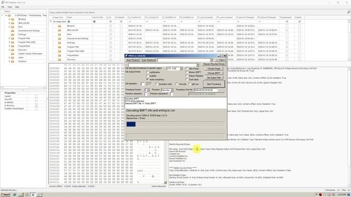
Task: Click the Name column filter icon
Action: (69, 22)
